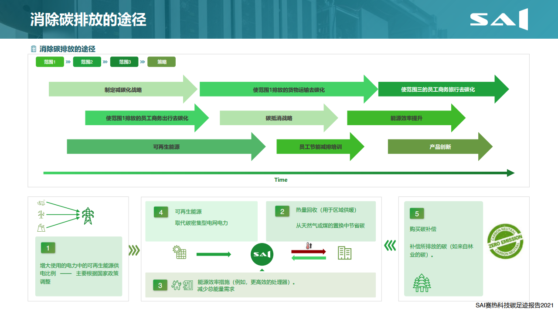Click the number 2 green badge
Image resolution: width=558 pixels, height=313 pixels.
pyautogui.click(x=282, y=212)
